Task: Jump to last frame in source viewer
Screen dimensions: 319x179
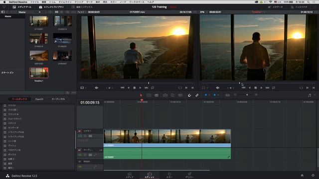Action: tap(146, 88)
